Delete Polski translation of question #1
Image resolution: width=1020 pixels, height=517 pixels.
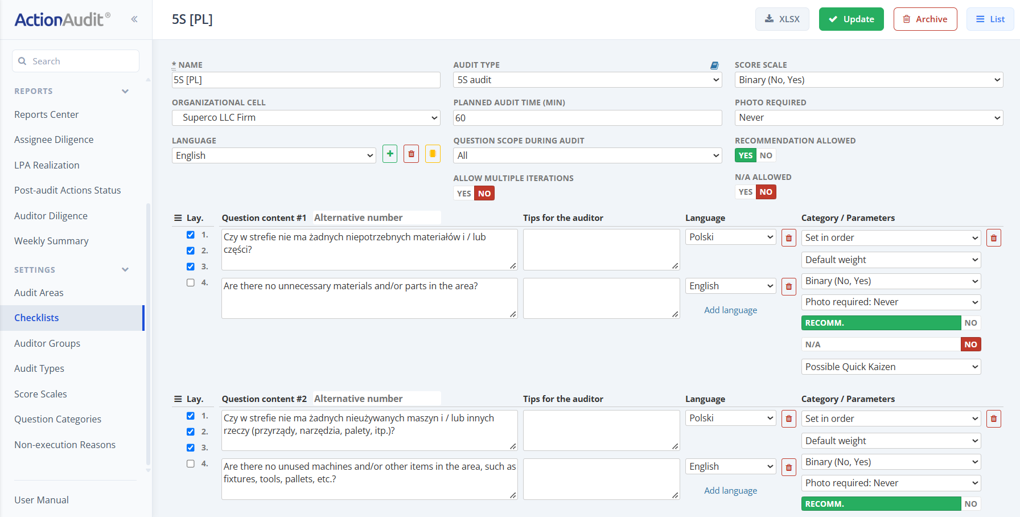[x=789, y=238]
